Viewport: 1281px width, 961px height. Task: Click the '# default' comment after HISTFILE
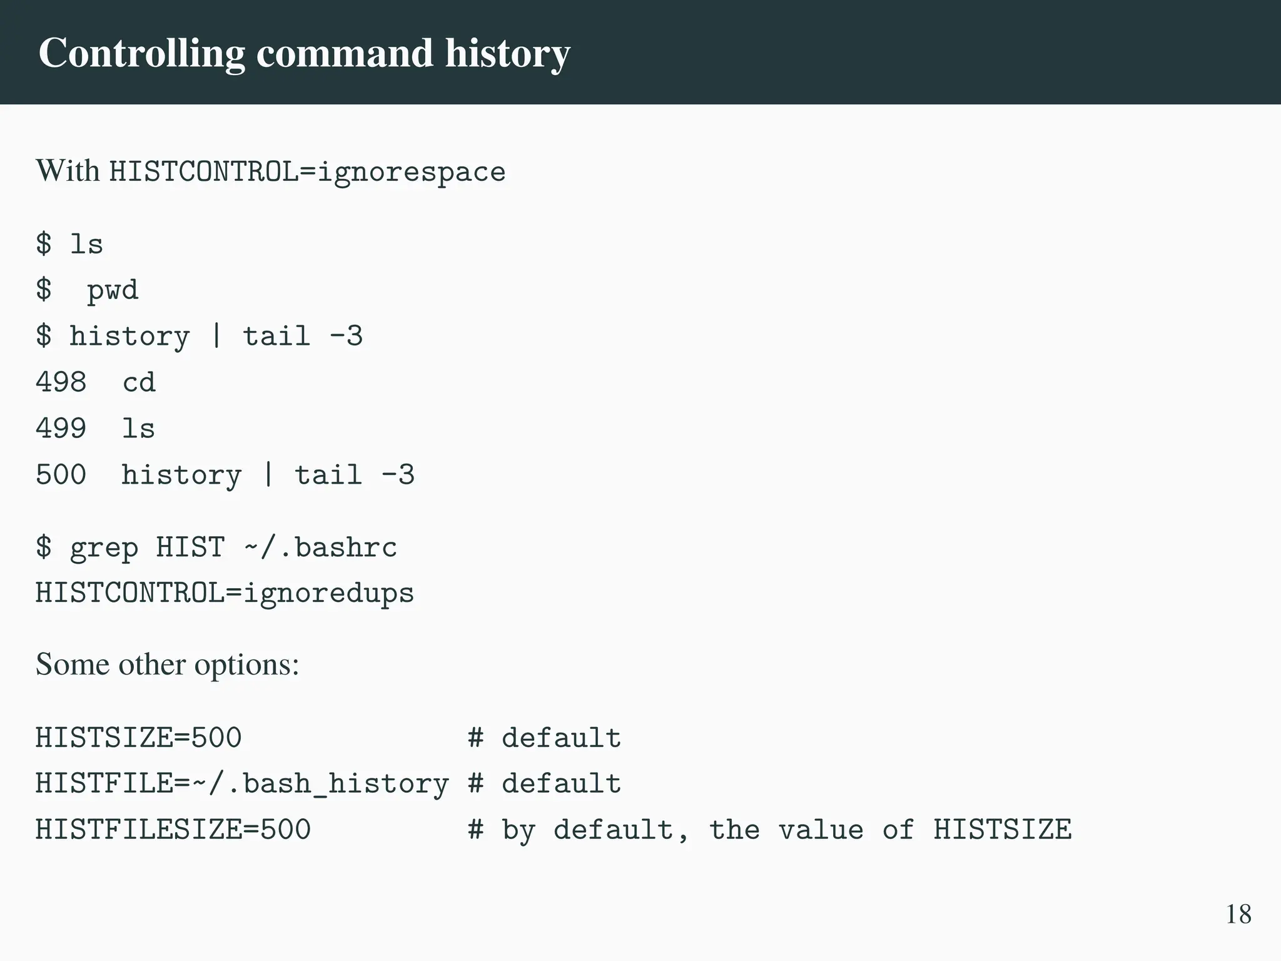(x=544, y=784)
